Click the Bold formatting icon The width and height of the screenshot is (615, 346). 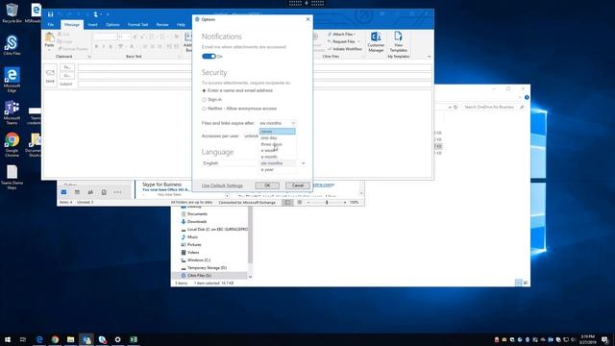click(96, 47)
